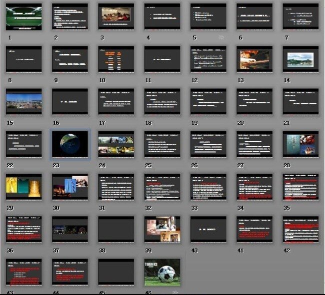Choose slide 13 with orange artwork photo
The image size is (325, 295).
(254, 59)
